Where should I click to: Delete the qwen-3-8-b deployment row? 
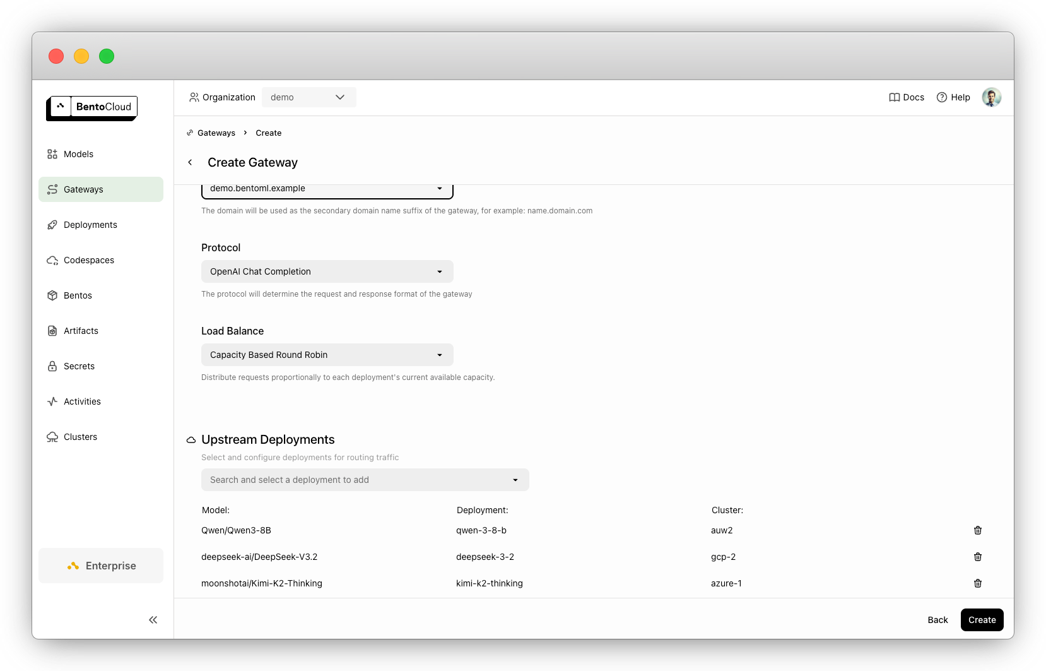[978, 530]
